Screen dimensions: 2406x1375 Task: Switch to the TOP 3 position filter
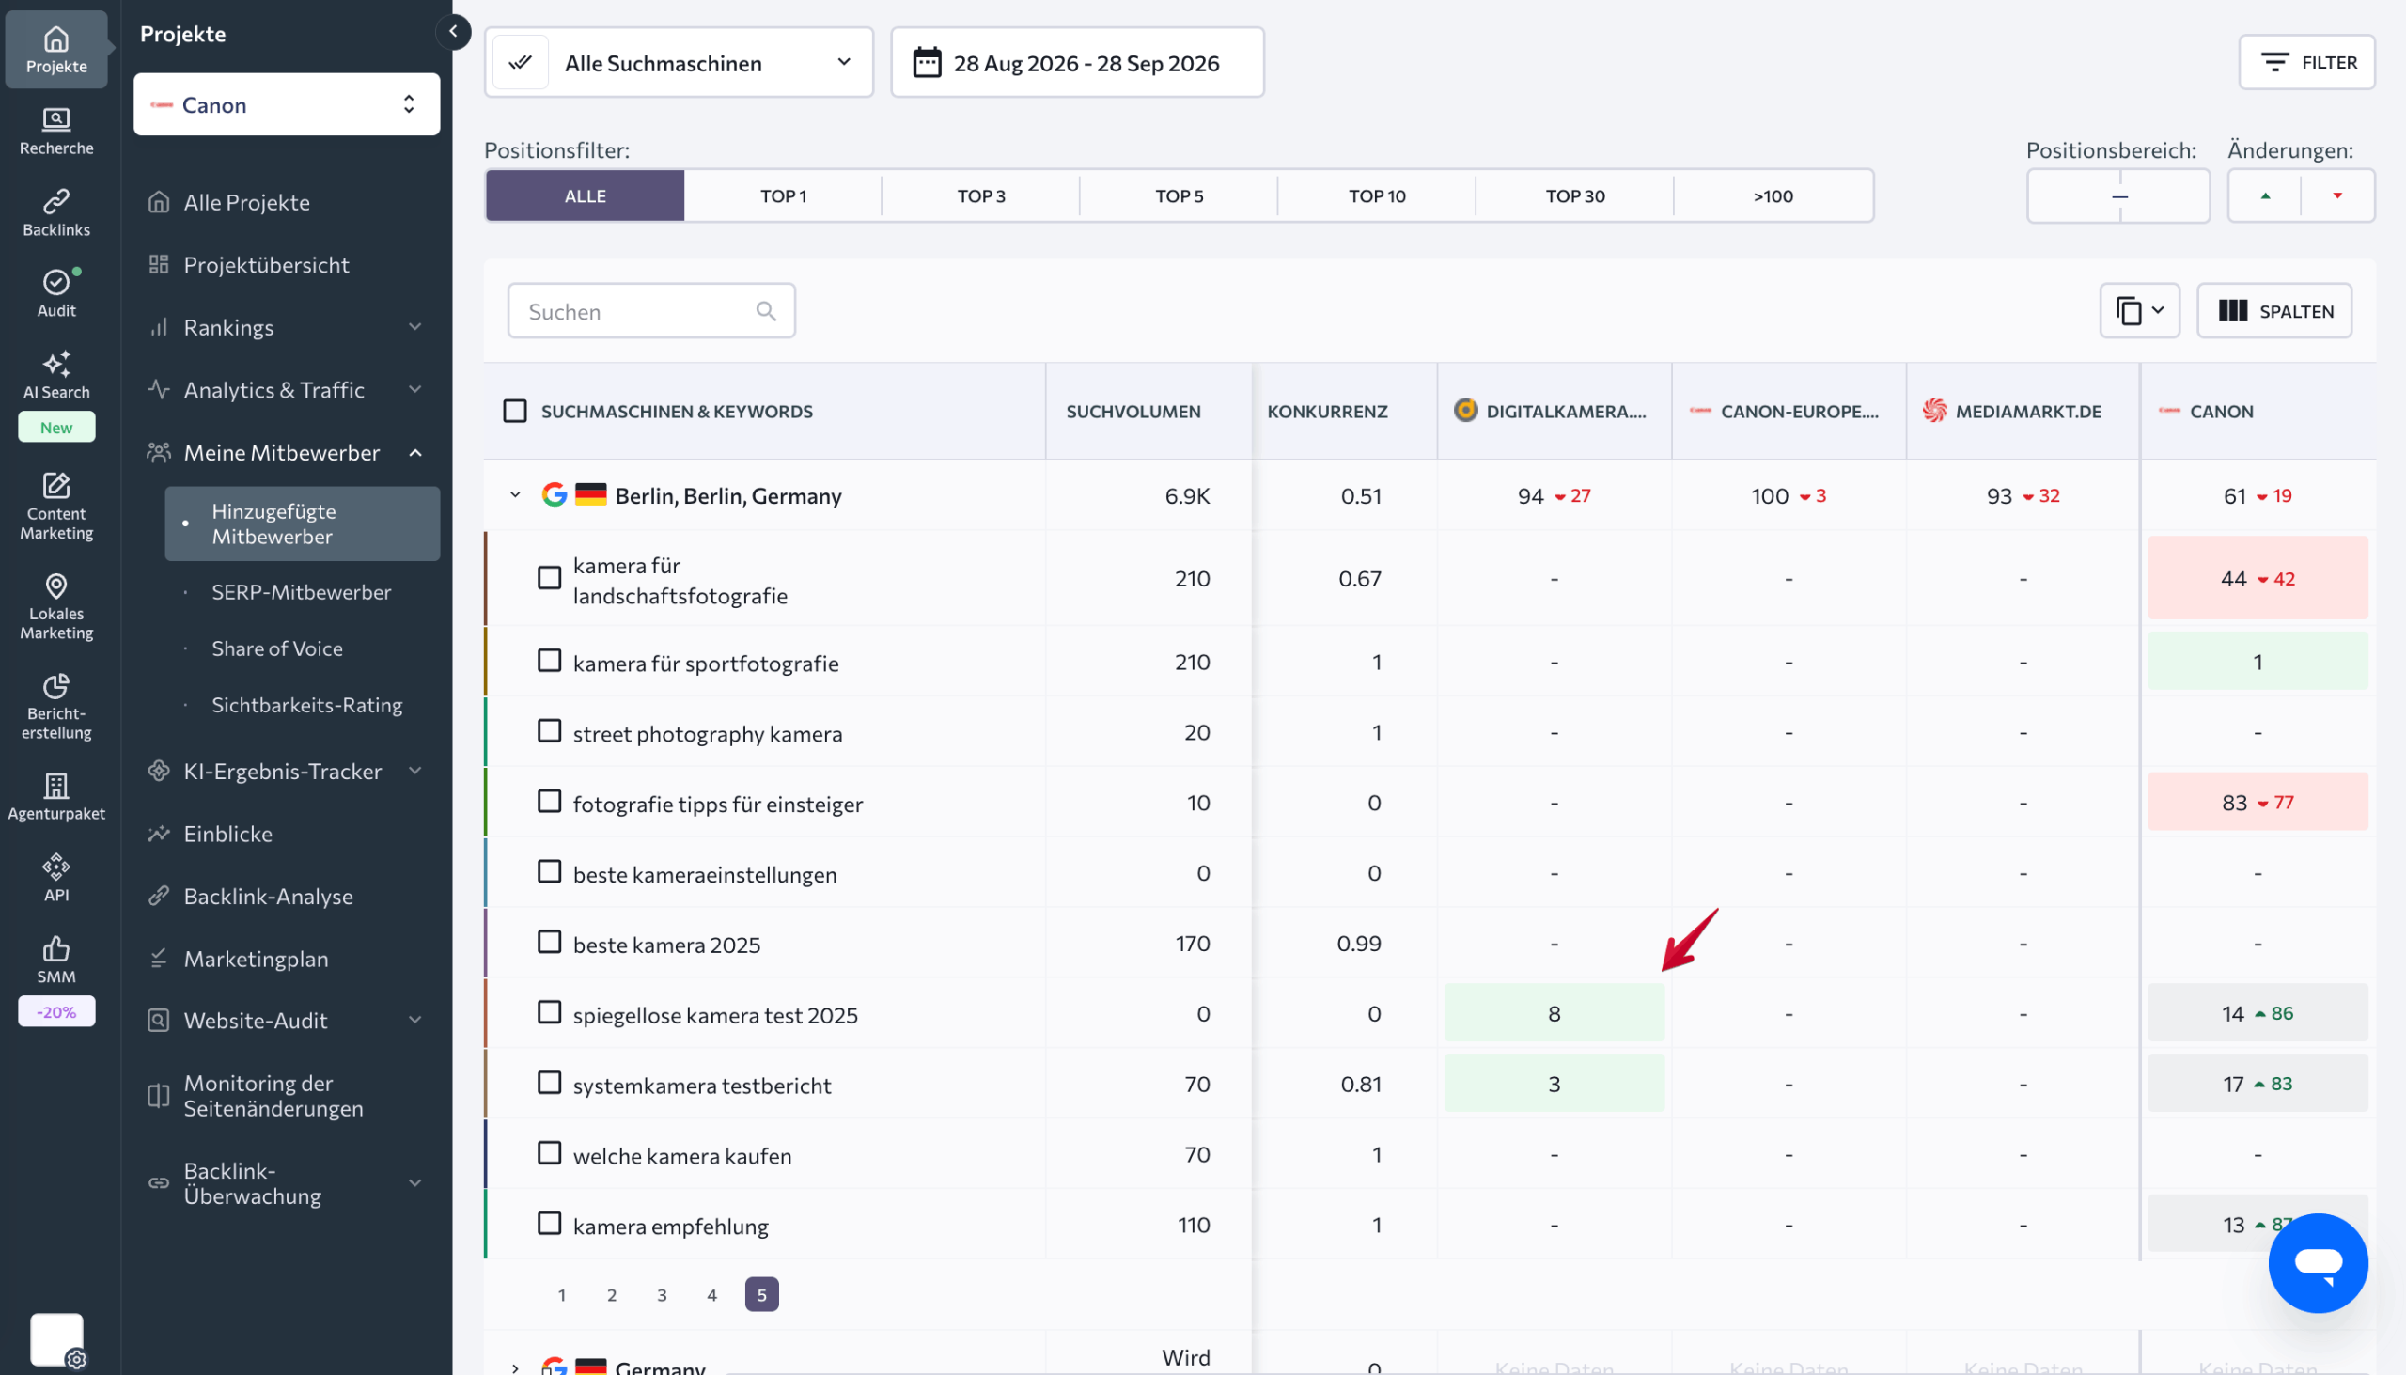[x=981, y=195]
